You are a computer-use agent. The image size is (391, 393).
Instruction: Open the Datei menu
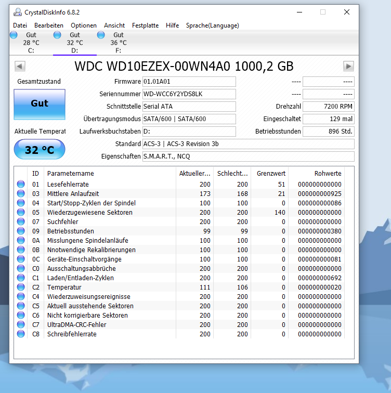20,25
